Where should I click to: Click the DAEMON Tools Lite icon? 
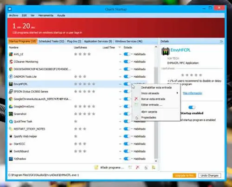11,76
